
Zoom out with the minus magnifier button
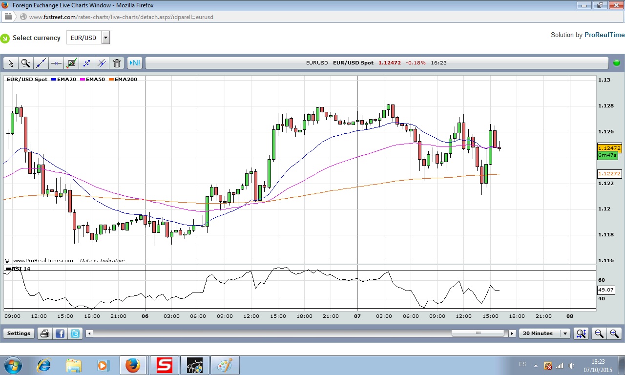(599, 333)
